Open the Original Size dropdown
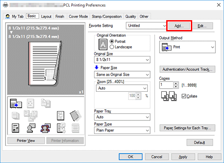The image size is (224, 163). tap(122, 60)
